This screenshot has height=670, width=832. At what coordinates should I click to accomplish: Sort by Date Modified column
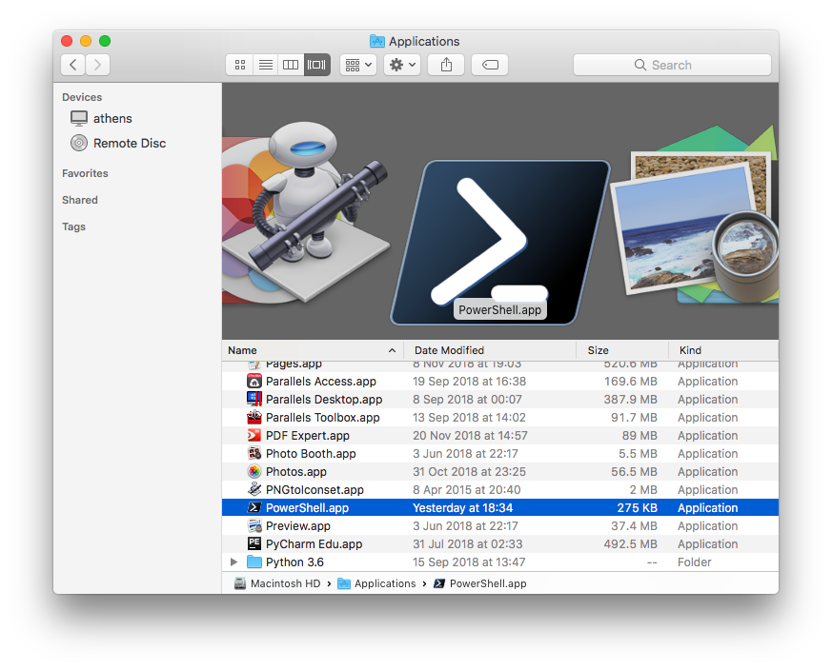[x=490, y=350]
